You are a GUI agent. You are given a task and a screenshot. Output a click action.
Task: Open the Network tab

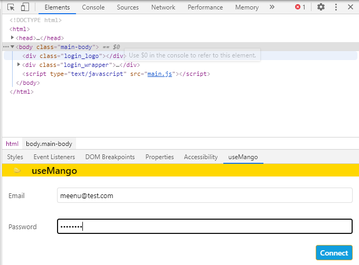pos(163,7)
